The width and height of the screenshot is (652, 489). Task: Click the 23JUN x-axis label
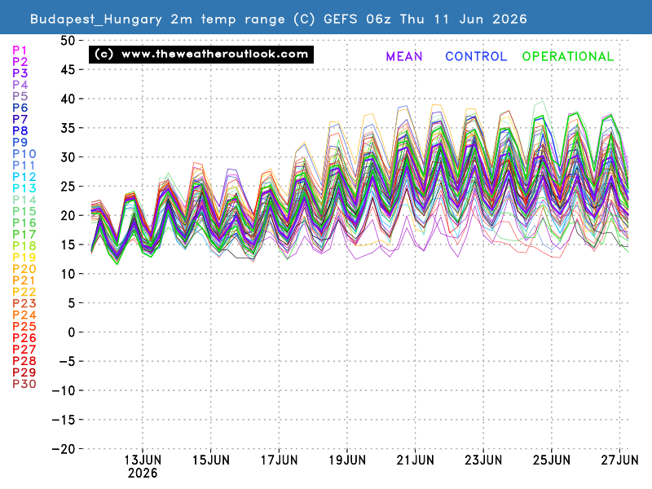(483, 460)
